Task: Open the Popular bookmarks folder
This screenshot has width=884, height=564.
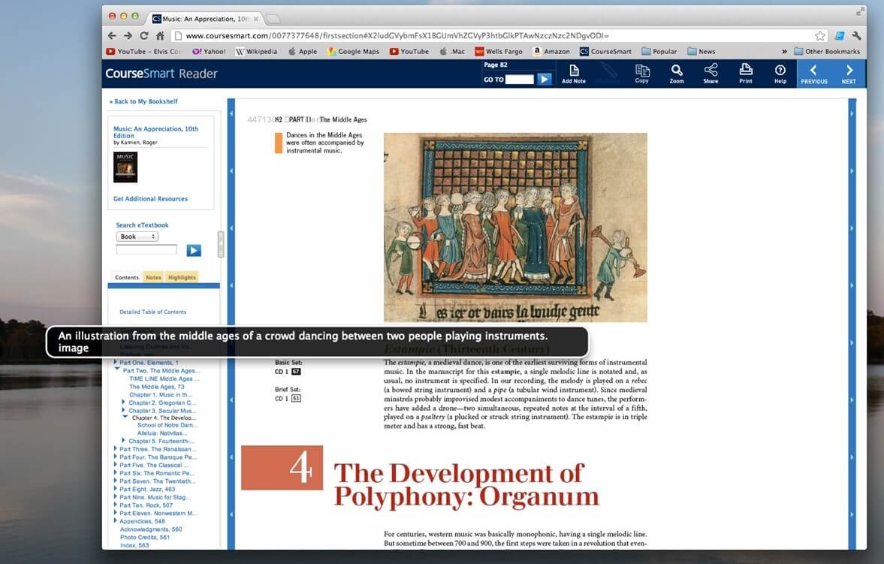Action: click(659, 51)
